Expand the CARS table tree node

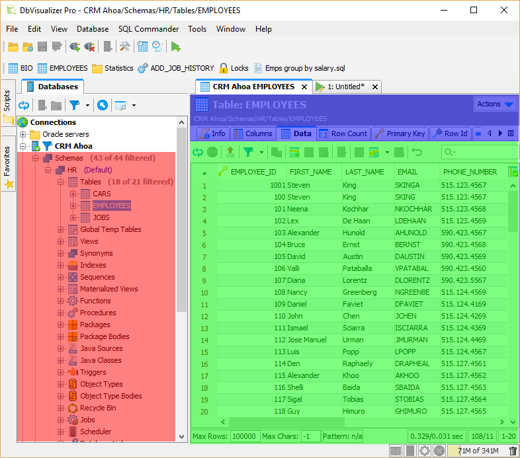pos(73,194)
